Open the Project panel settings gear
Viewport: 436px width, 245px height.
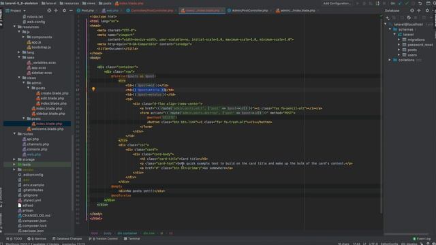point(64,11)
